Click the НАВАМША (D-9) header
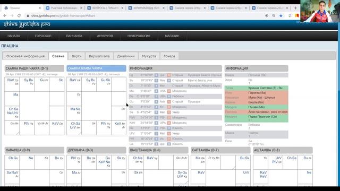Screen dimensions: 340x191 [34, 150]
